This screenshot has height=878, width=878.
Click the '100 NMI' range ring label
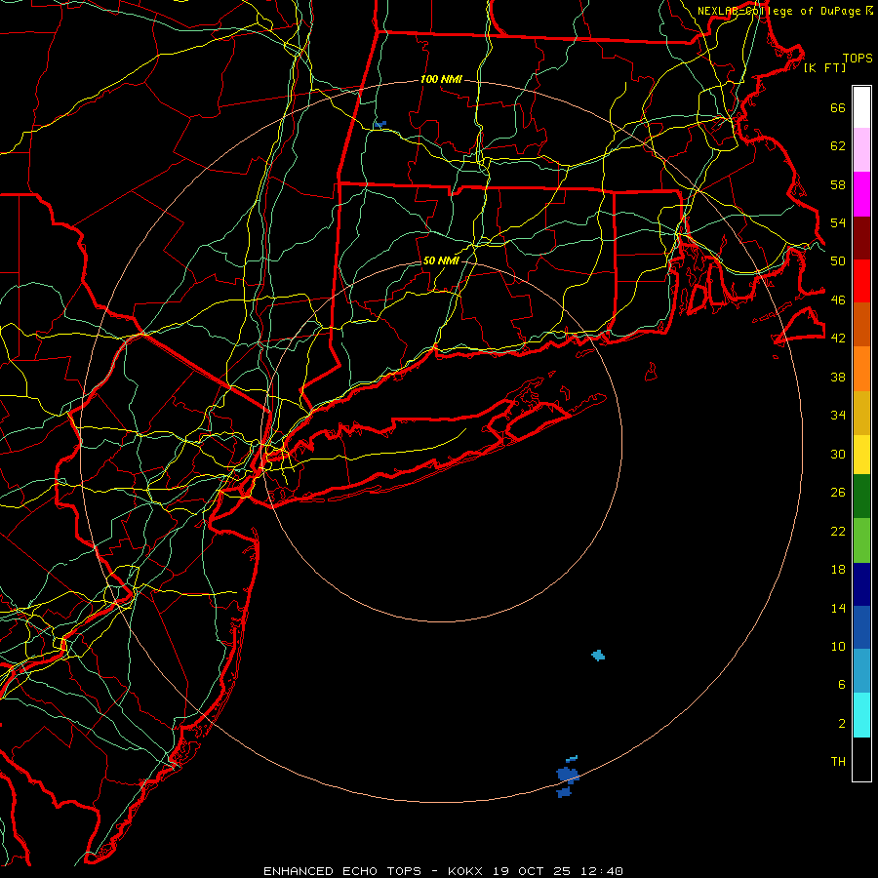pyautogui.click(x=441, y=79)
